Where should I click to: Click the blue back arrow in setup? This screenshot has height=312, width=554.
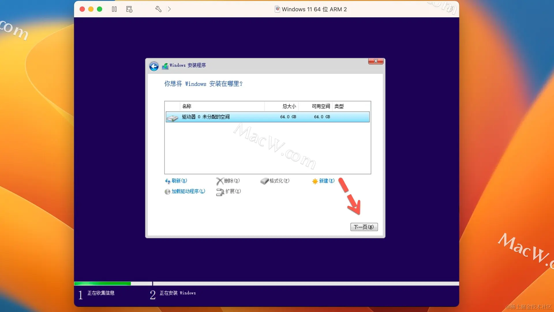click(x=154, y=66)
